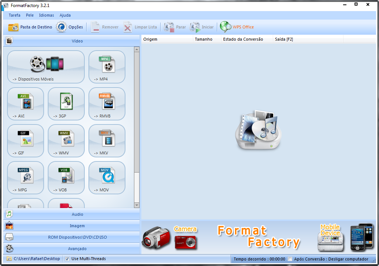Open the WPS Office globe icon

(225, 27)
